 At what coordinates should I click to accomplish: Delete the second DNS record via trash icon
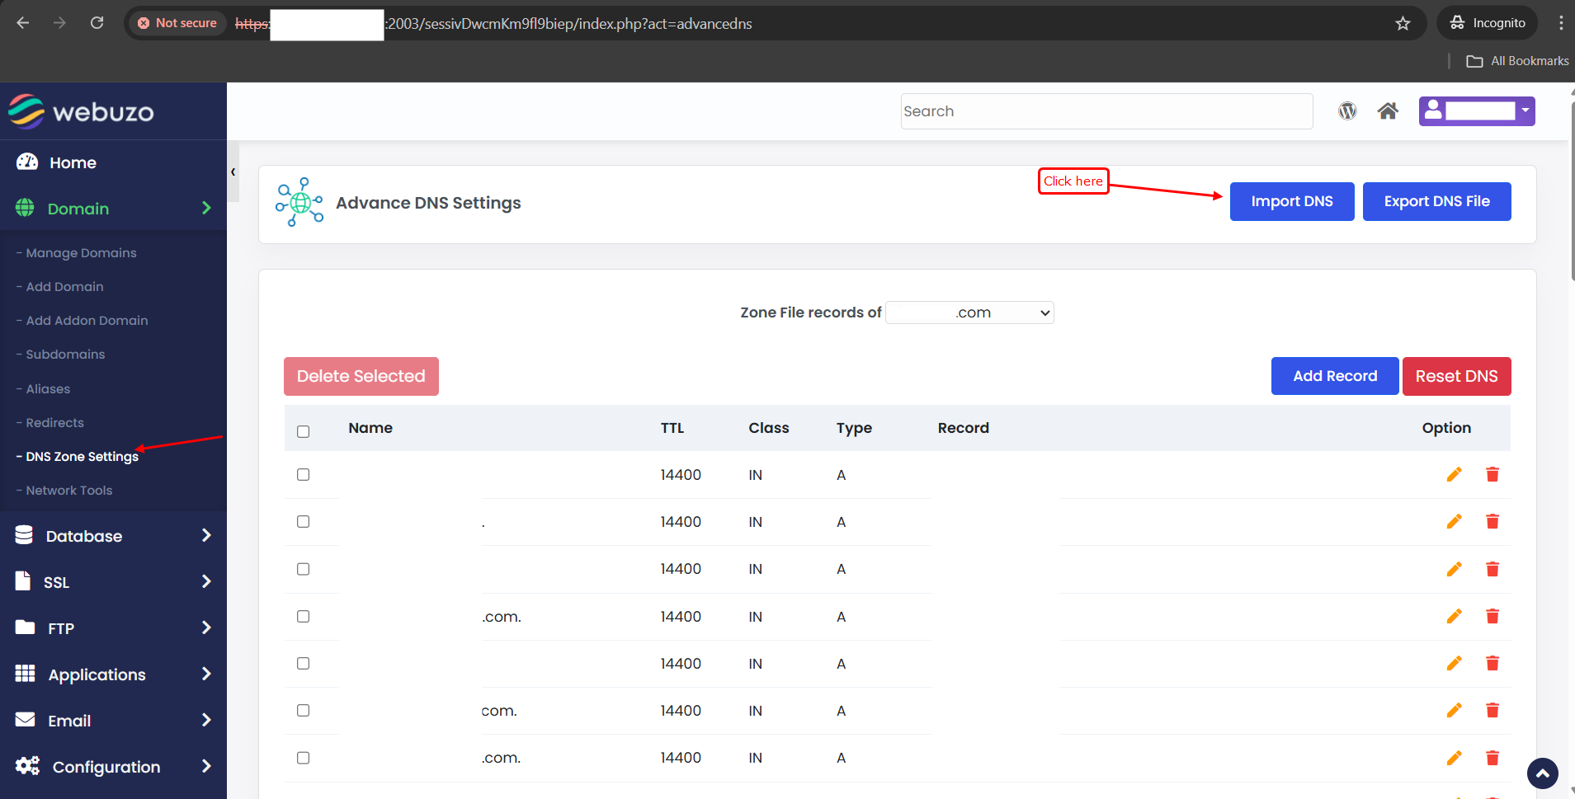[1492, 521]
